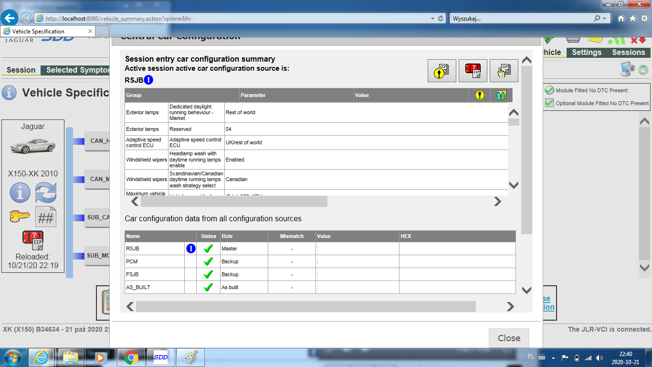Click the lower table horizontal scrollbar thumb
Image resolution: width=652 pixels, height=367 pixels.
305,306
